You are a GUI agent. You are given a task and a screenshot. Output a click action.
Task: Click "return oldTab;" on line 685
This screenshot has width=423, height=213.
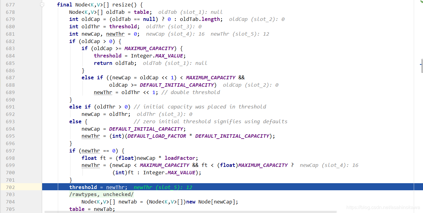point(115,63)
